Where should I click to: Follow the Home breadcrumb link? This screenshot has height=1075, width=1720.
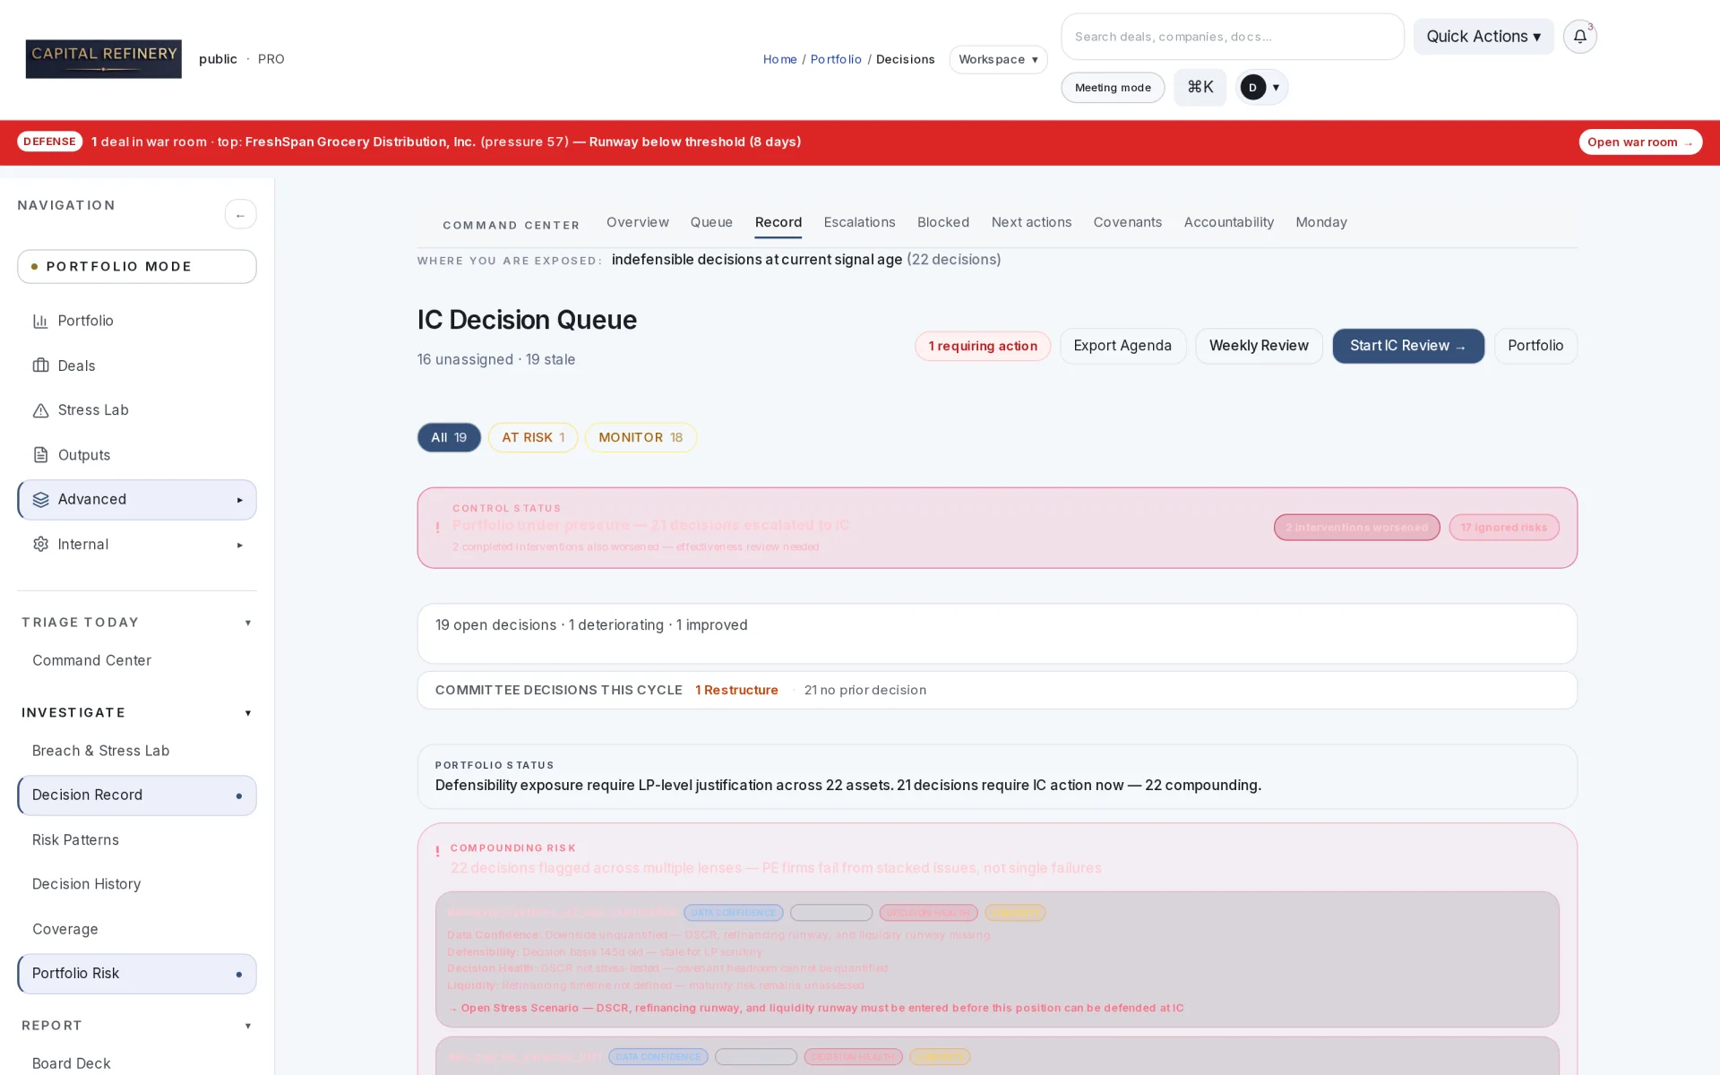[x=779, y=59]
